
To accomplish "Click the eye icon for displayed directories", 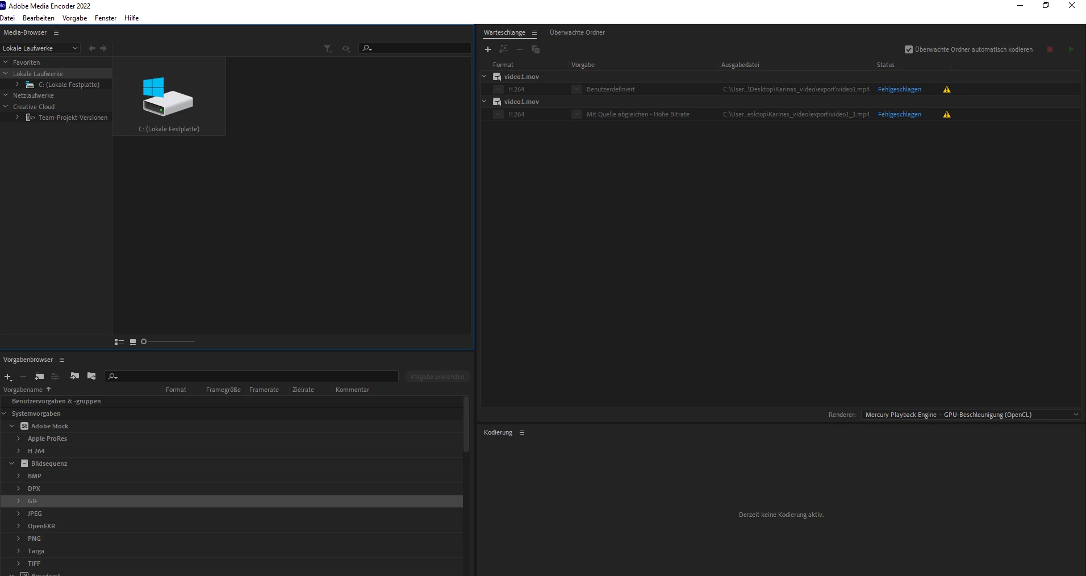I will (346, 49).
